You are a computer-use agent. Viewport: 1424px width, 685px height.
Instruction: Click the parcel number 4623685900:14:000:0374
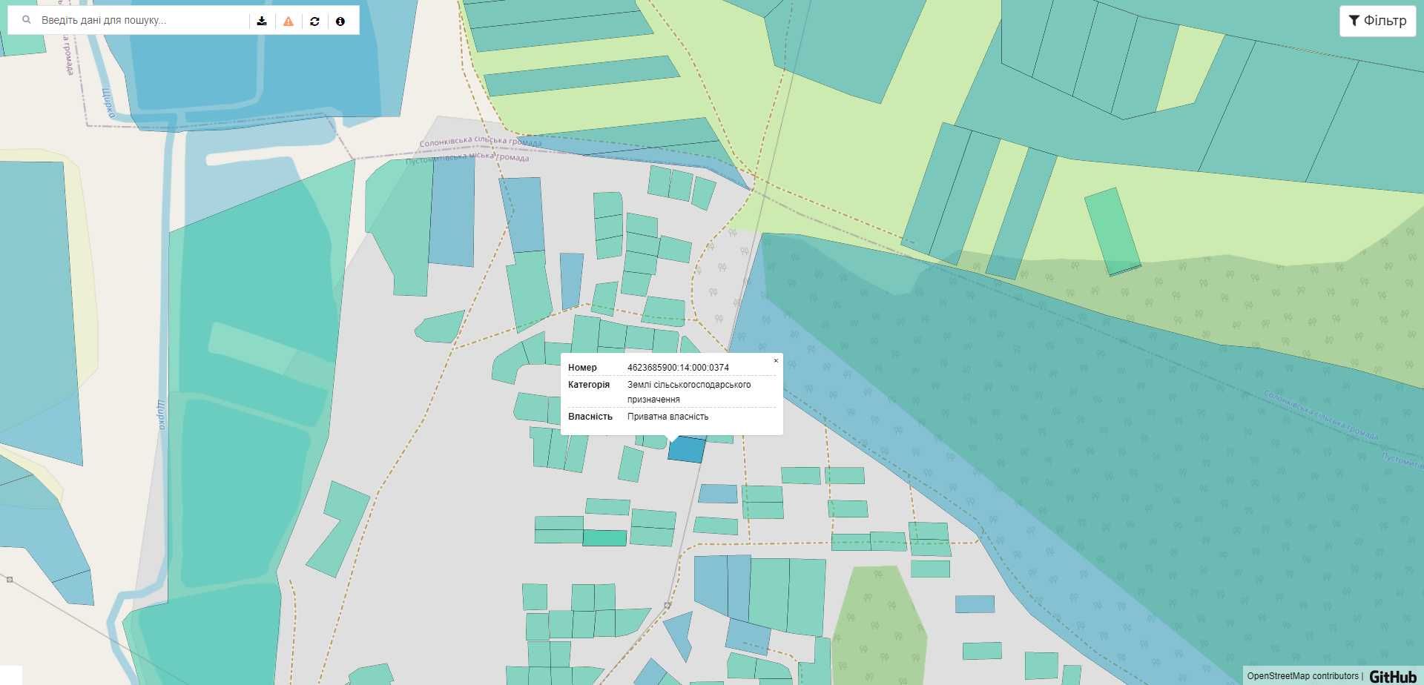tap(678, 368)
